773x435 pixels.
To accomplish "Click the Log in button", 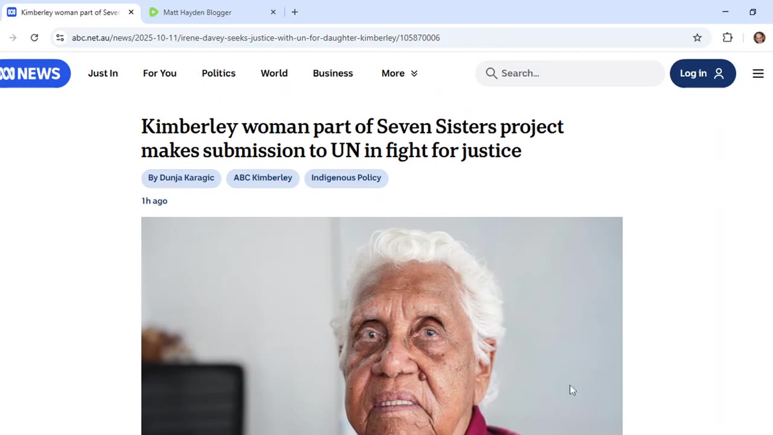I will click(702, 73).
